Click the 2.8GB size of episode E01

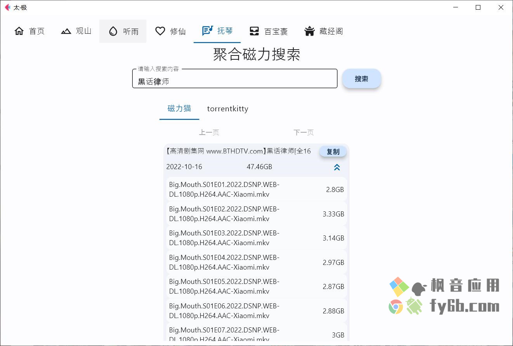point(335,190)
